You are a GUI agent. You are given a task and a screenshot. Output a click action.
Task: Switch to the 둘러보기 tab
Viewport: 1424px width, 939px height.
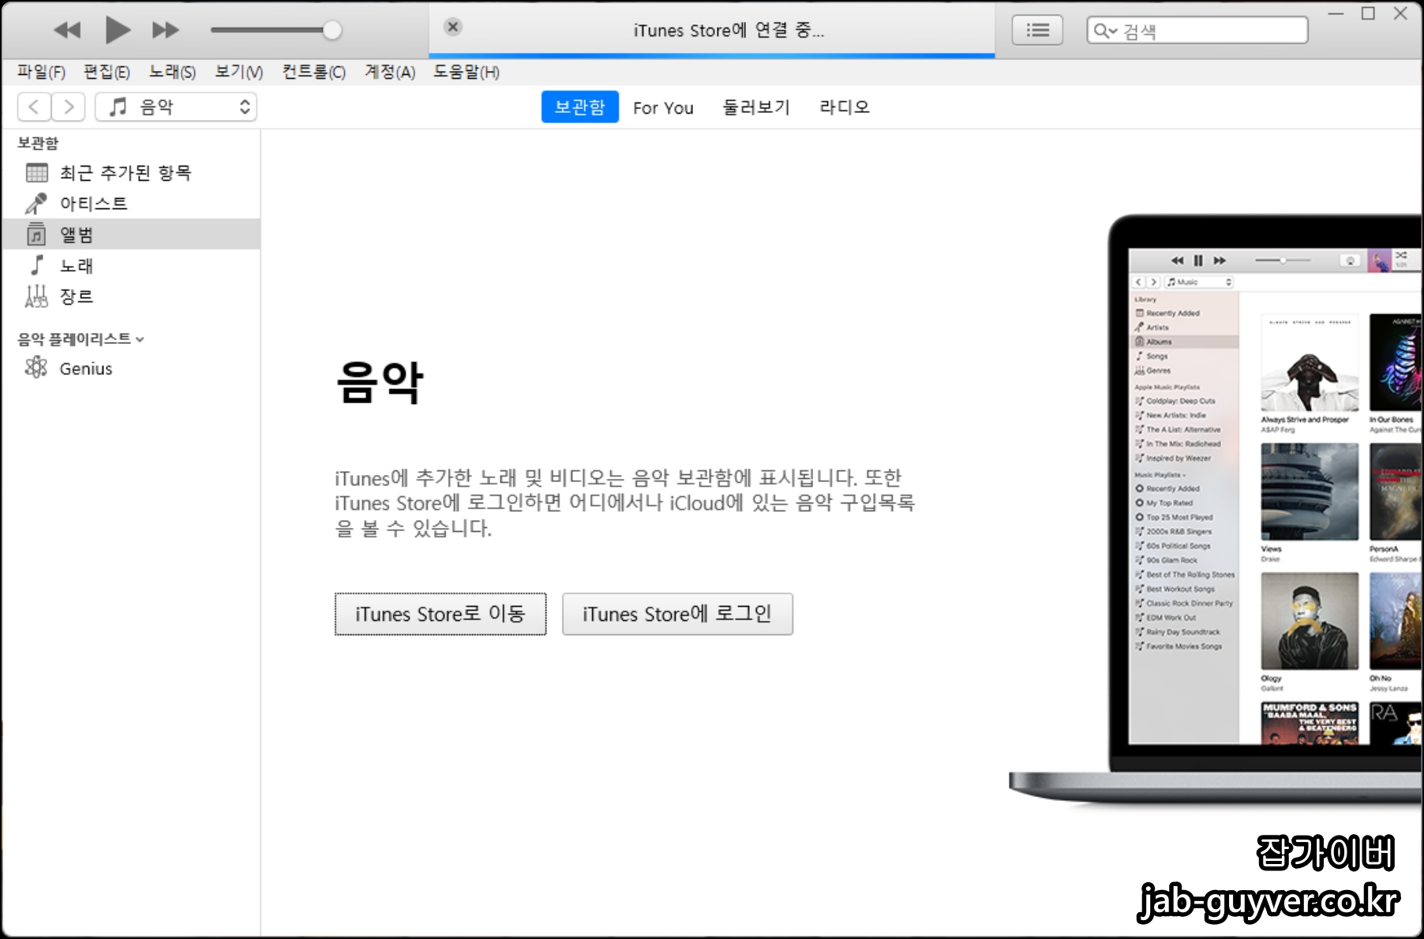tap(756, 107)
